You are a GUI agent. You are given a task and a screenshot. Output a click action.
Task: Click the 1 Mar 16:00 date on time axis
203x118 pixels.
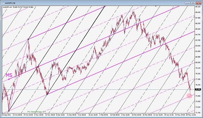point(125,115)
